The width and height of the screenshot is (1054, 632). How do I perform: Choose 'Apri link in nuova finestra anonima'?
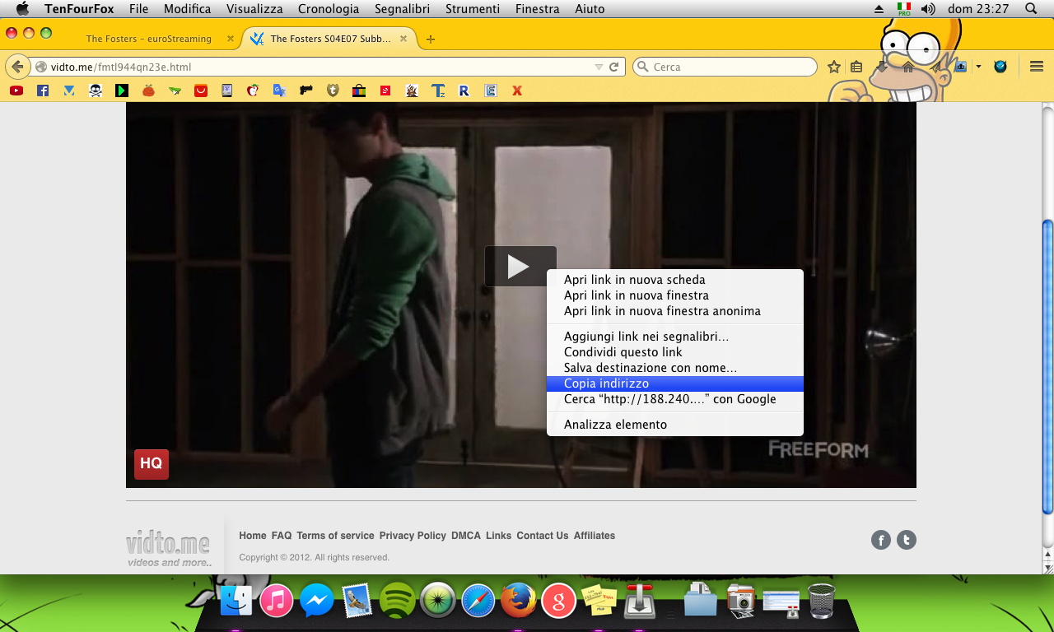pos(675,311)
